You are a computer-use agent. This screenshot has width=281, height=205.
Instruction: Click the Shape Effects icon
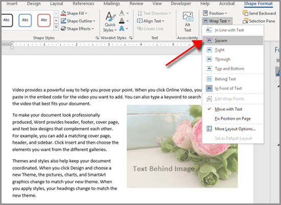63,29
